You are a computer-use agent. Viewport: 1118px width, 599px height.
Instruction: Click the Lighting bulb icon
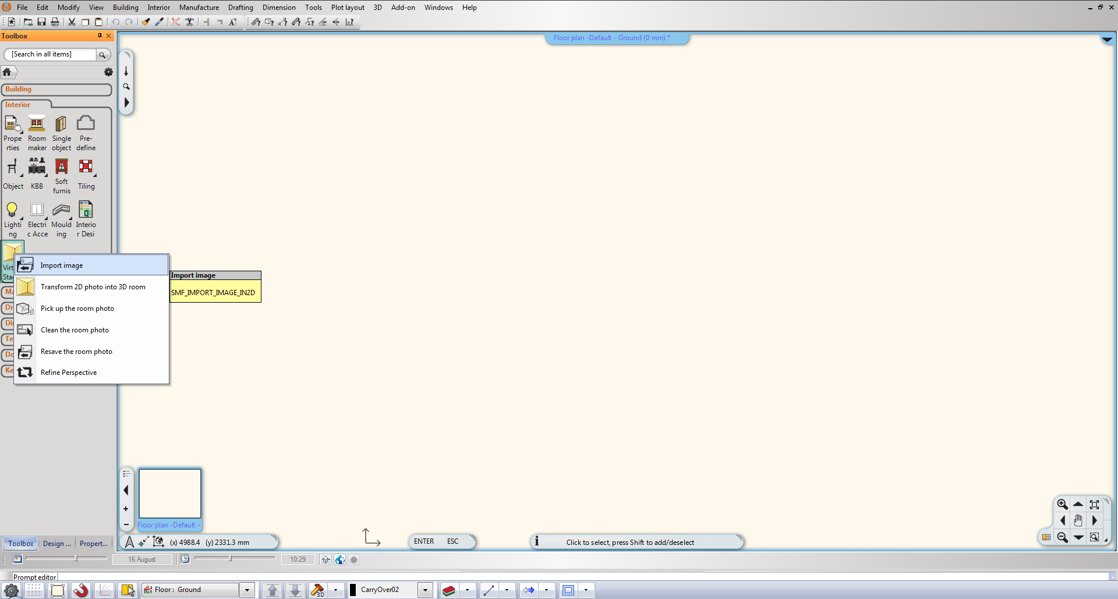tap(12, 210)
